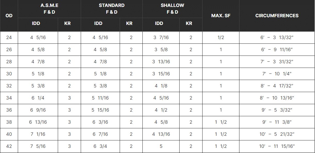Select the Shallow IDD value 5 cell
The width and height of the screenshot is (315, 153).
(x=161, y=146)
